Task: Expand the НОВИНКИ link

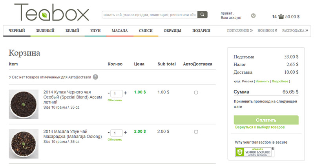Action: [x=267, y=31]
